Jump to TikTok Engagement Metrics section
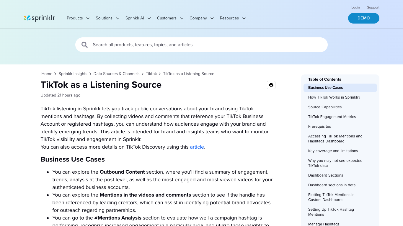Screen dimensions: 403x226 pos(332,117)
